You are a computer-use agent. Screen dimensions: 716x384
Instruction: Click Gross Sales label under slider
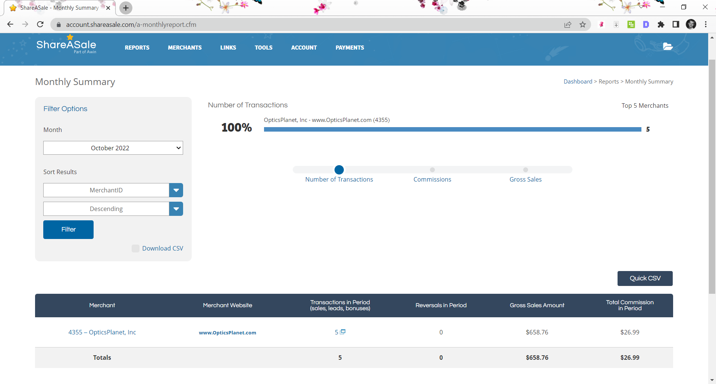pyautogui.click(x=525, y=179)
